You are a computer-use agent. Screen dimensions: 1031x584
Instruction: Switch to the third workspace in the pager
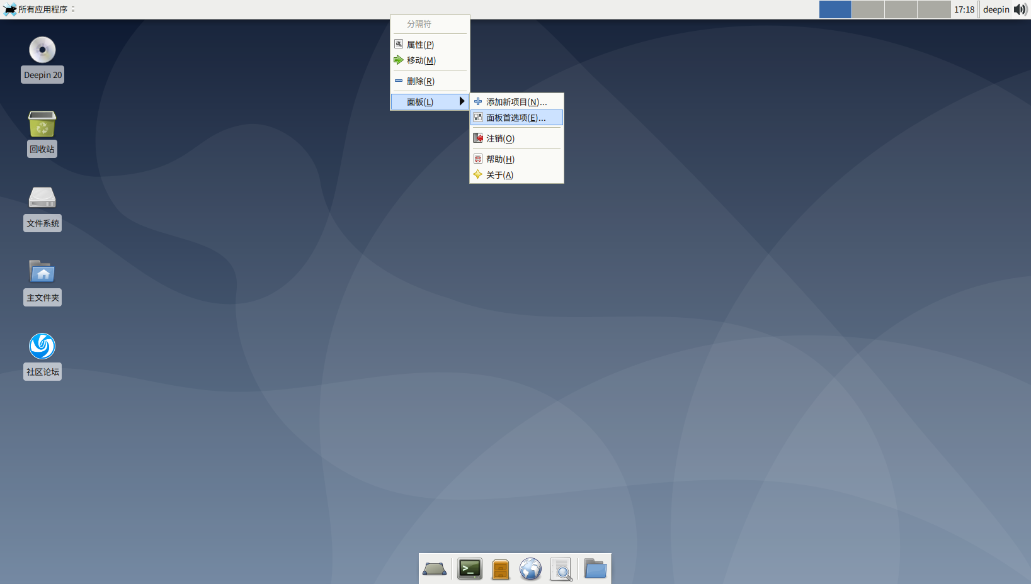[901, 9]
